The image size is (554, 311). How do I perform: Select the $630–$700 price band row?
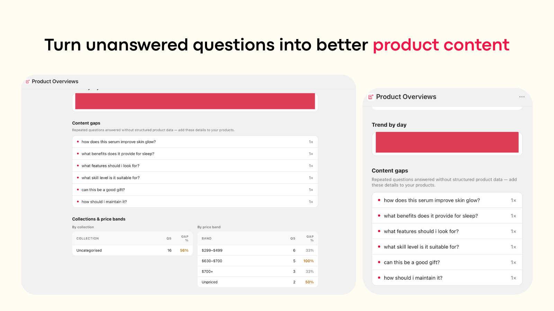pyautogui.click(x=258, y=261)
